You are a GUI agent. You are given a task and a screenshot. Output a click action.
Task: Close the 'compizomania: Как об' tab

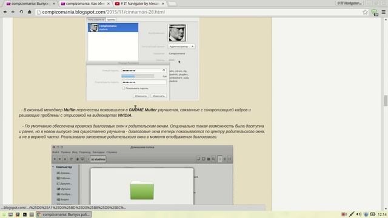point(108,4)
